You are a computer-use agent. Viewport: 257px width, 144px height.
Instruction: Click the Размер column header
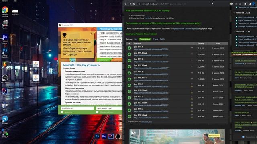201,44
